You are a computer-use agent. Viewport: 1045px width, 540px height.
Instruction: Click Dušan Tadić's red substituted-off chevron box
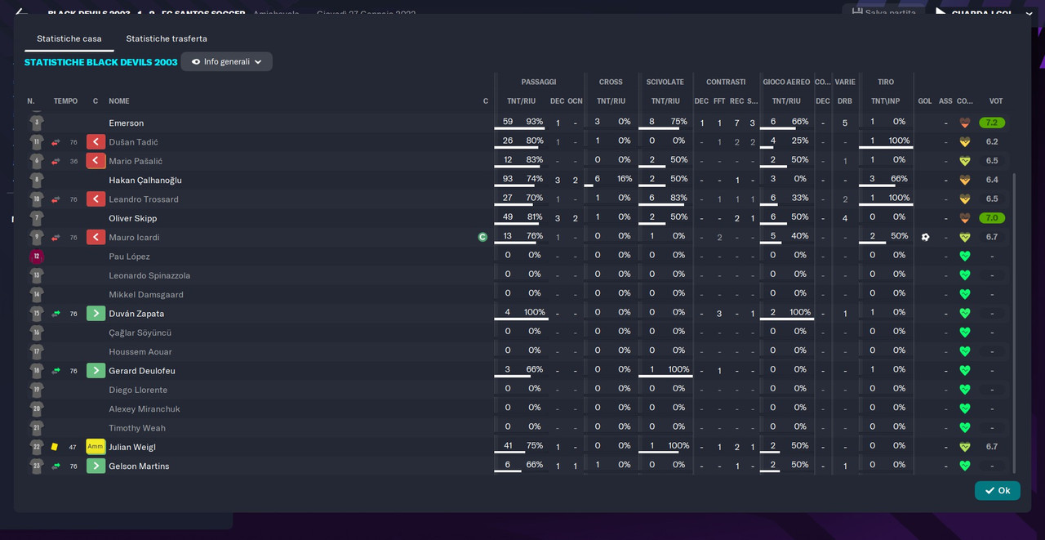(96, 142)
